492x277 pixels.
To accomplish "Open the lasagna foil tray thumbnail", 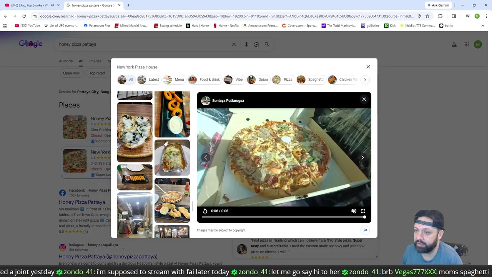I will coord(172,158).
